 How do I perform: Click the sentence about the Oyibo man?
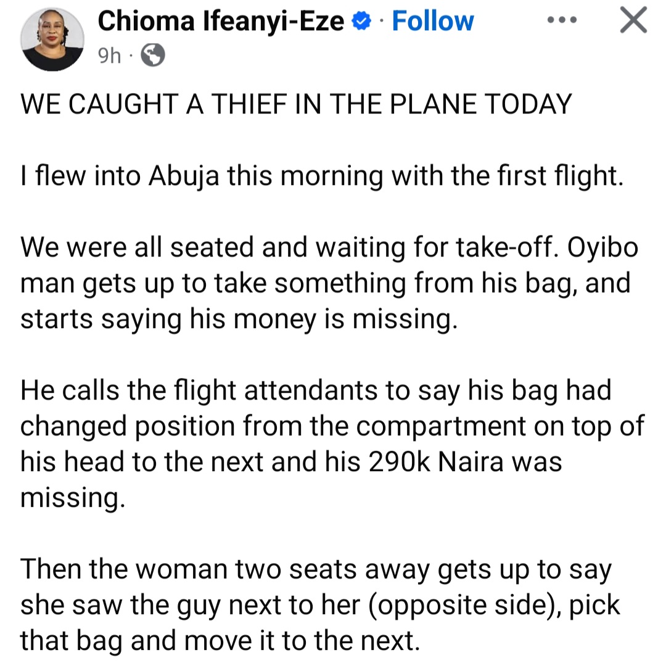point(326,282)
